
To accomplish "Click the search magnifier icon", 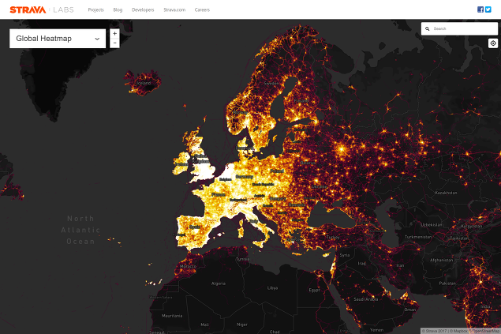I will tap(427, 28).
